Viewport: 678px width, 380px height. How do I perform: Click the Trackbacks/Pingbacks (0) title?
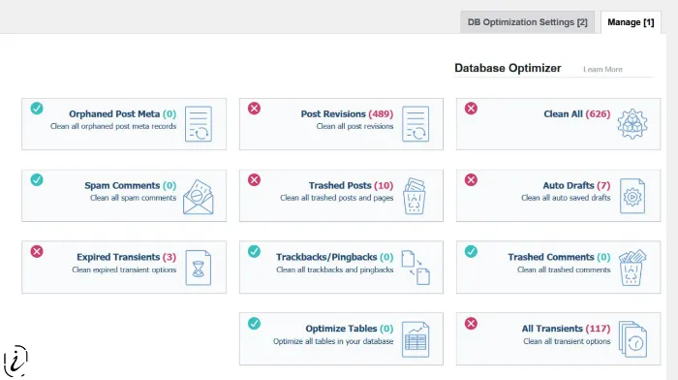click(x=335, y=257)
